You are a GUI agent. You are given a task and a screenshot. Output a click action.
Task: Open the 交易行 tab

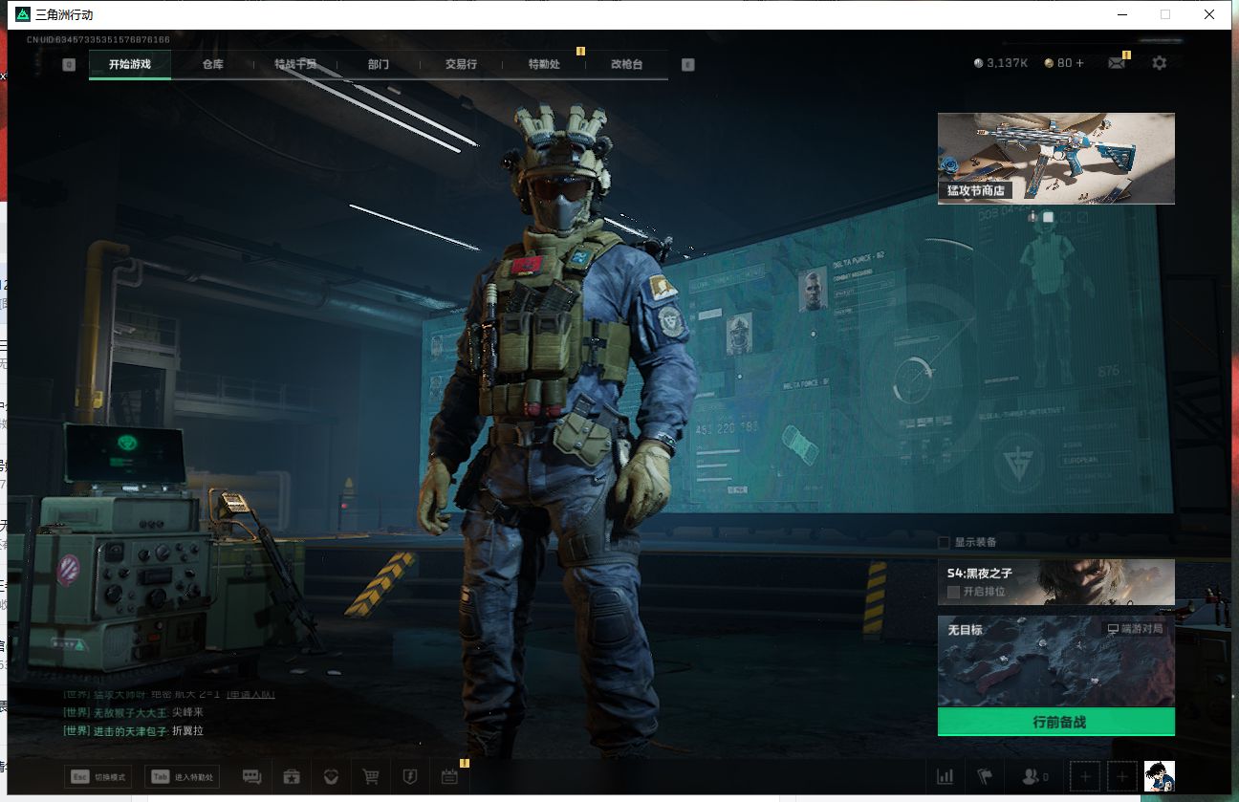[461, 64]
